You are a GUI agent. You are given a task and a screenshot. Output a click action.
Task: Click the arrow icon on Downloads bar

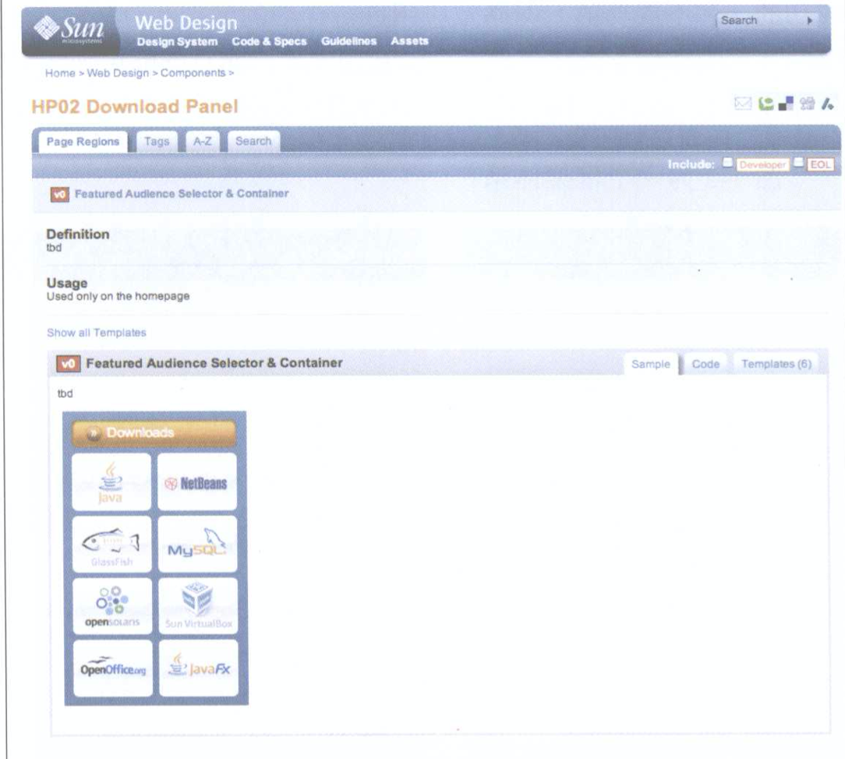[94, 433]
